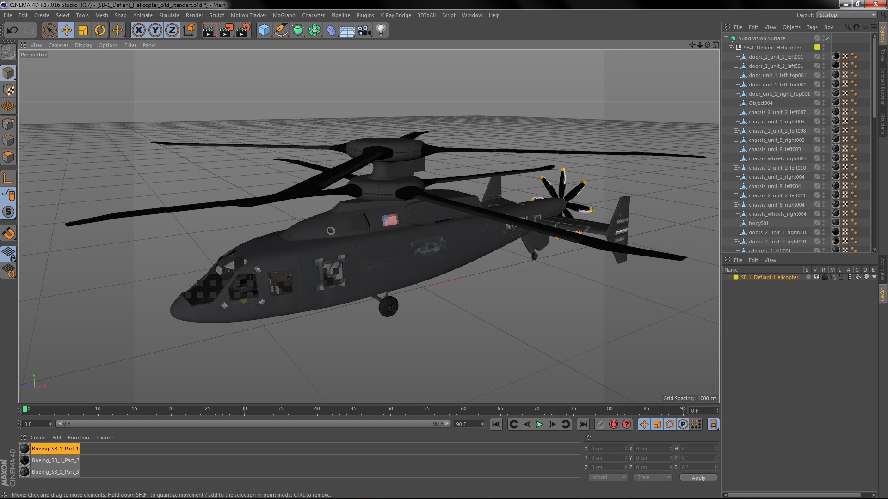This screenshot has height=499, width=888.
Task: Open the V-Ray Bridge menu
Action: [x=395, y=15]
